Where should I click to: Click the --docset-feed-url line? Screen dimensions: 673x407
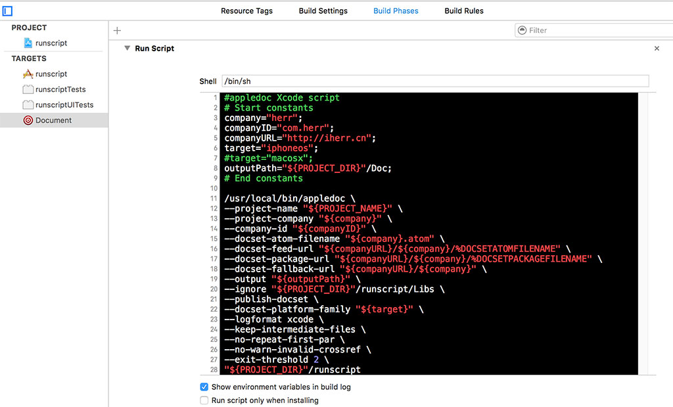[x=398, y=249]
